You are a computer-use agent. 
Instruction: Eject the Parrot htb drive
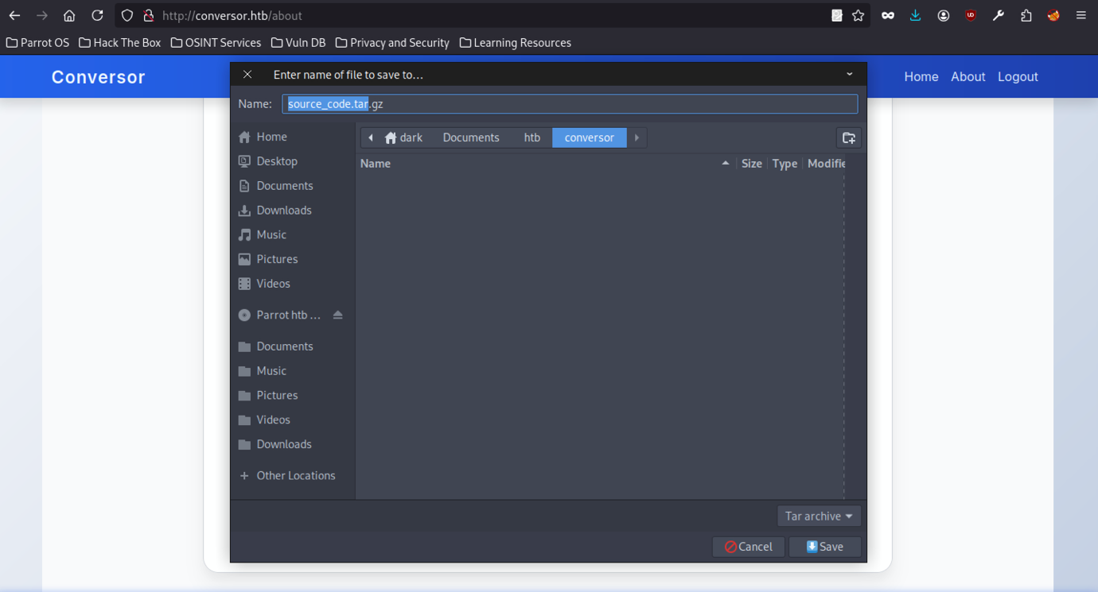click(x=337, y=315)
